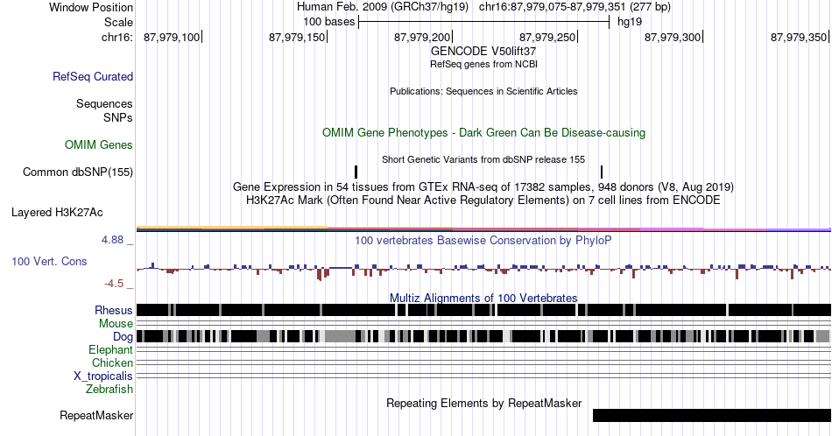Click the first dbSNP variant tick mark

(356, 172)
